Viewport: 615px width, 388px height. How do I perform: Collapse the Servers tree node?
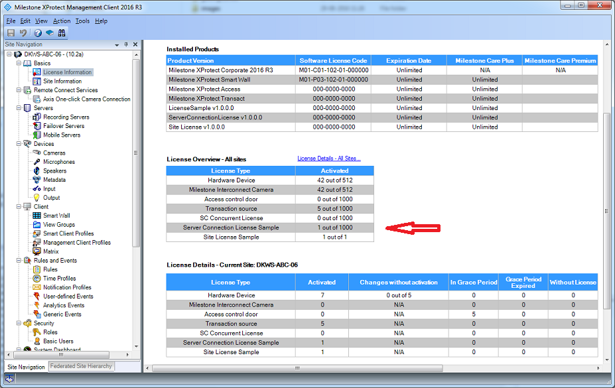tap(19, 108)
